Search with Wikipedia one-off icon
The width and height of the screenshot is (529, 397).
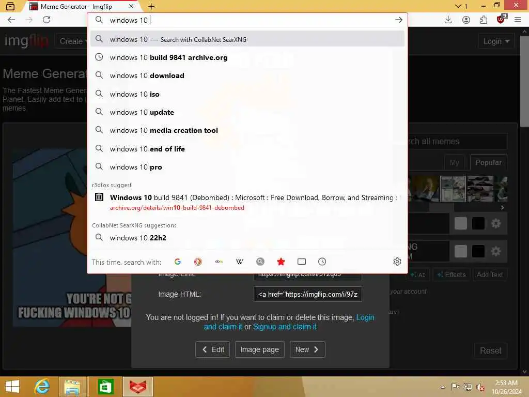tap(240, 262)
